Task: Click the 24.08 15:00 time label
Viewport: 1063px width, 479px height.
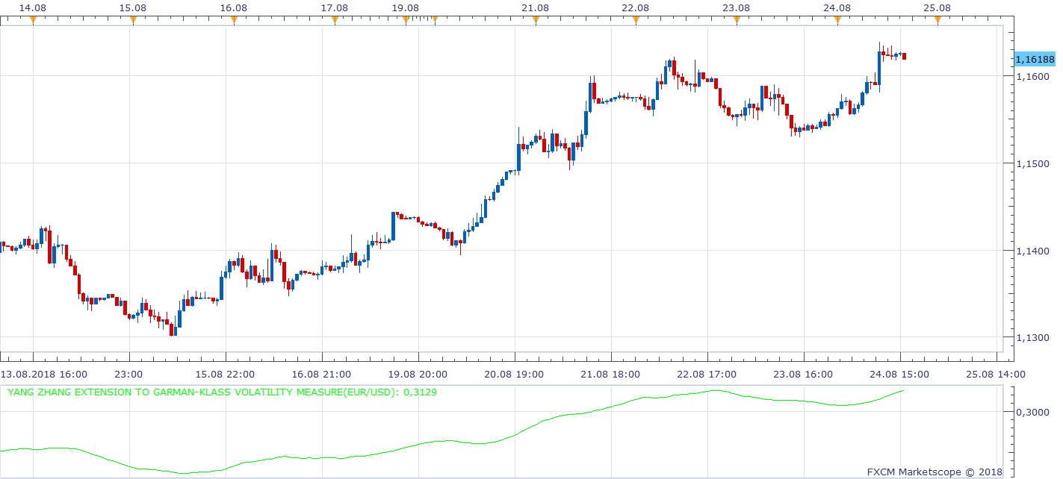Action: (900, 374)
